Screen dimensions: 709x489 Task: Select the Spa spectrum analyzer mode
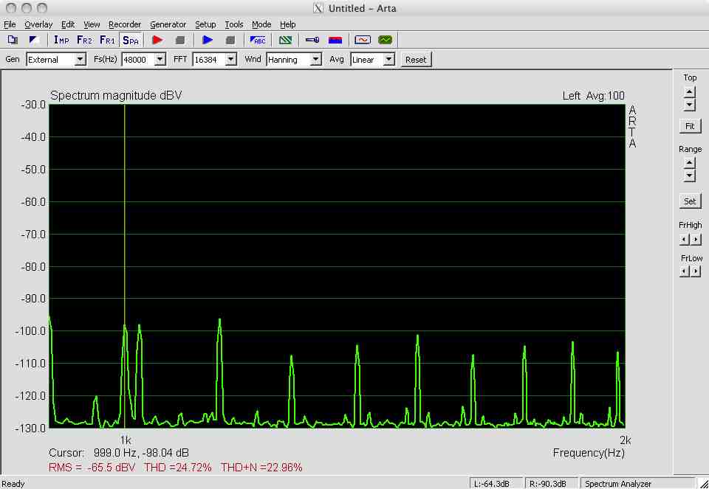coord(131,40)
